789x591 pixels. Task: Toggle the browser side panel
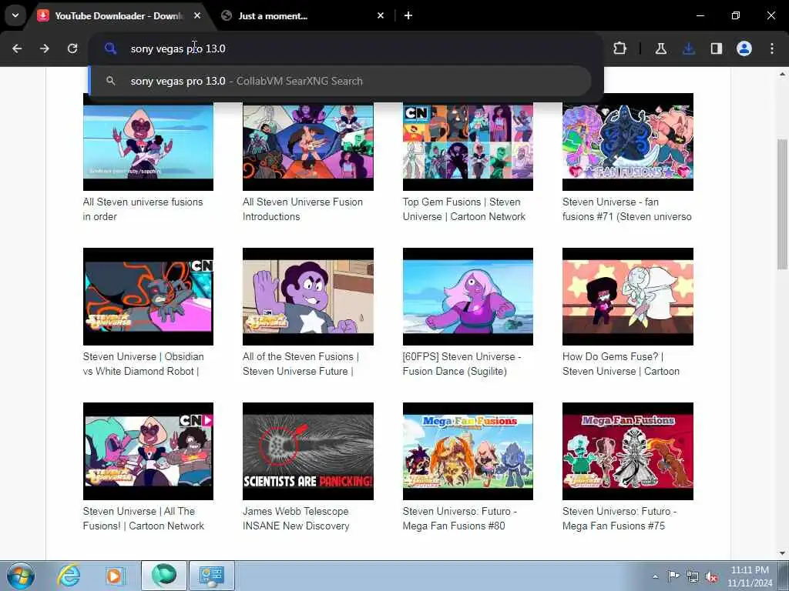click(x=716, y=48)
